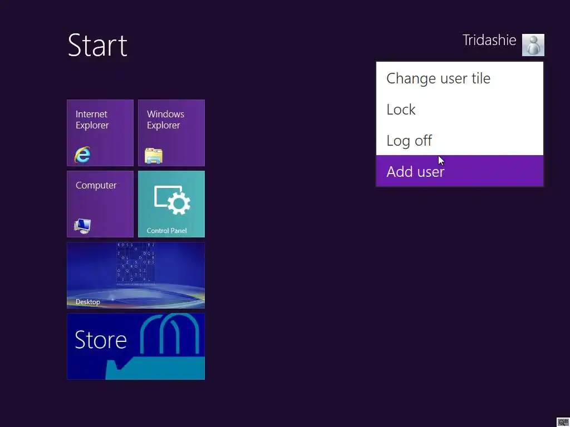Select Add user menu entry

459,171
